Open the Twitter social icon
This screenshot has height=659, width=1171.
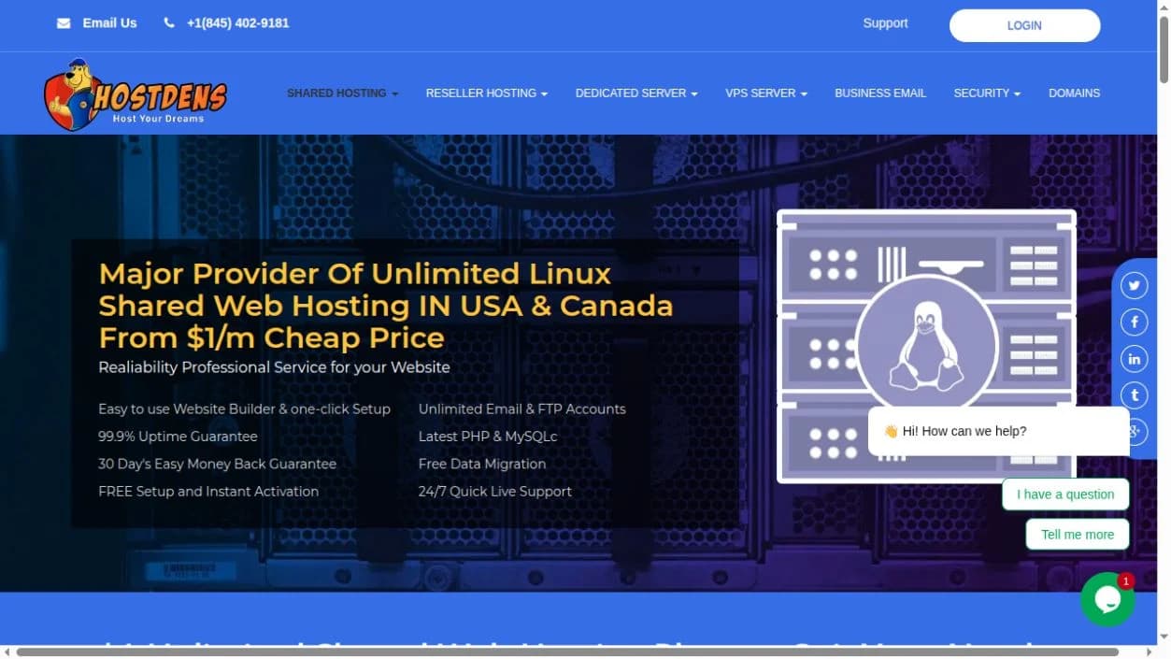(1135, 286)
